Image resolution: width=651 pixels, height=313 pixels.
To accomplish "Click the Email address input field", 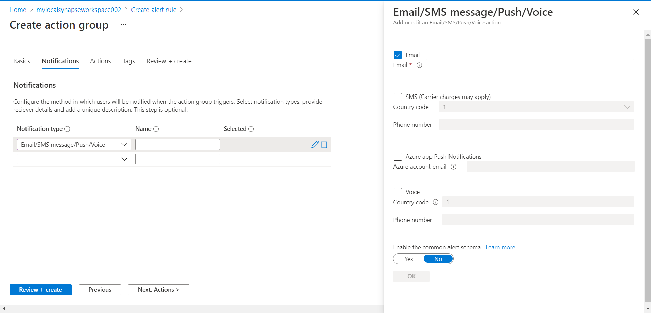I will tap(530, 65).
